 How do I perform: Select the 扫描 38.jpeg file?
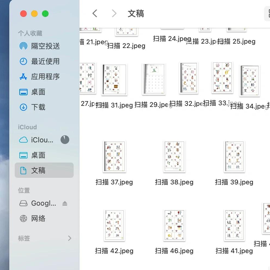tap(174, 182)
